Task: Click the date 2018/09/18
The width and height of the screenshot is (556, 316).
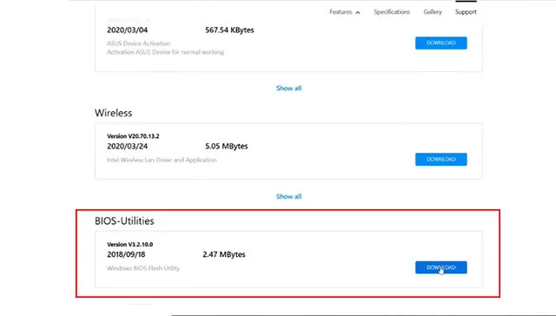Action: 126,254
